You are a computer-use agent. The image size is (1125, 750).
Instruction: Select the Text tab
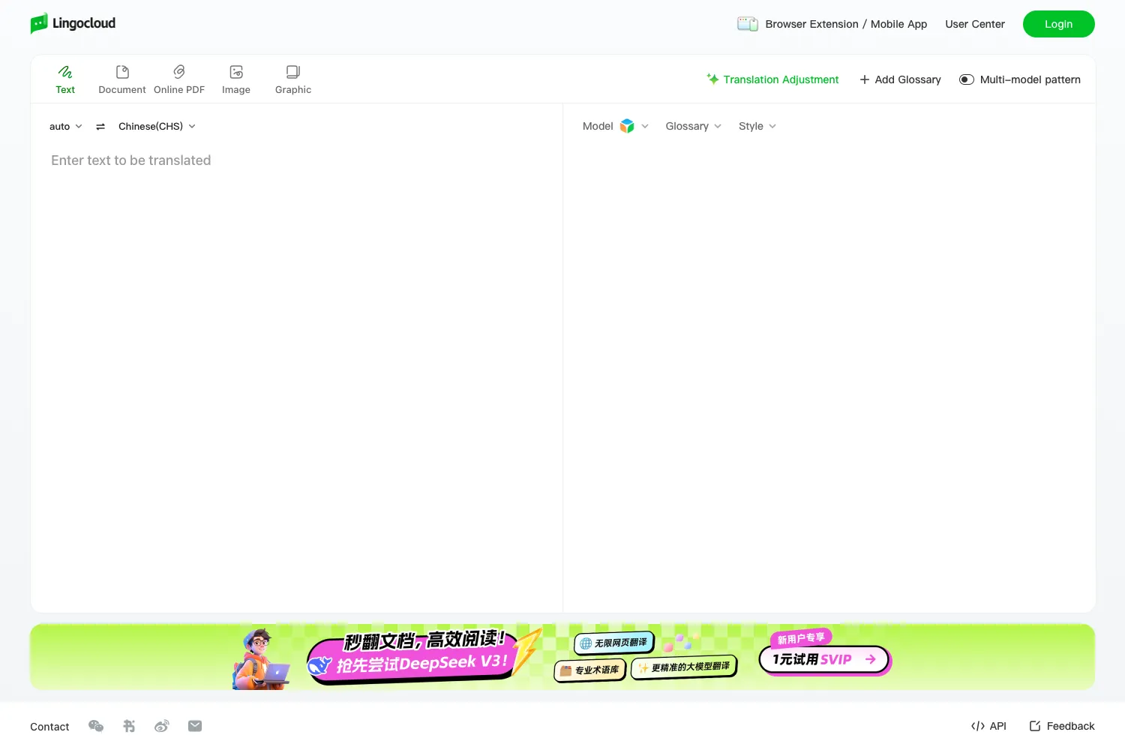pos(65,79)
